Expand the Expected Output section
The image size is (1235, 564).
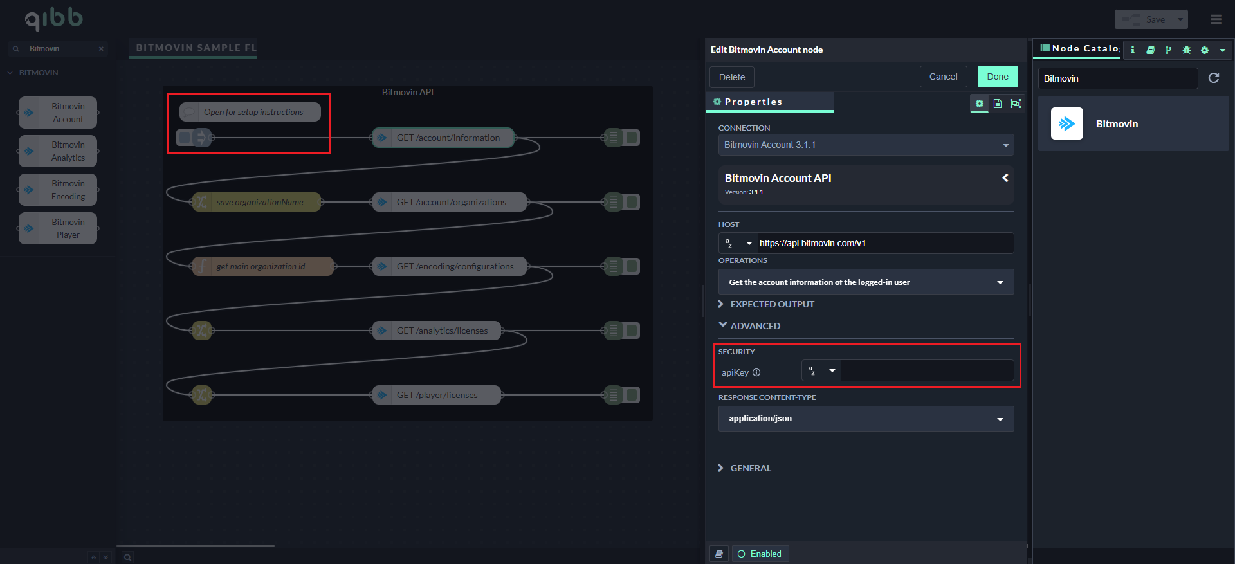pyautogui.click(x=772, y=304)
